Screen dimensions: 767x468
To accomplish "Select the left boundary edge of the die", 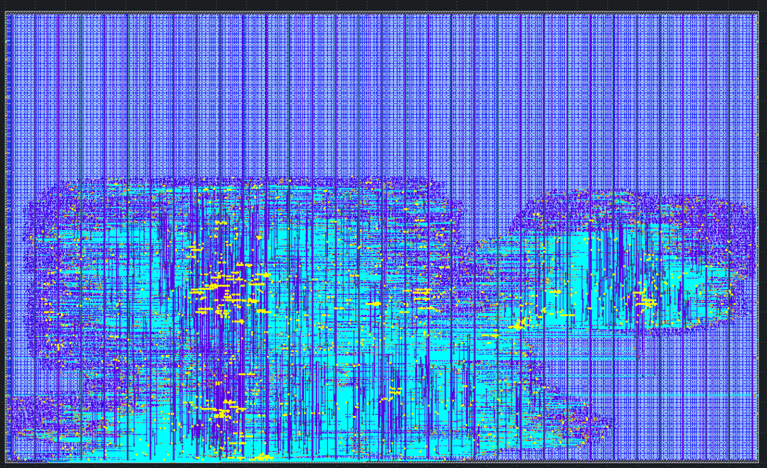I will click(x=5, y=239).
